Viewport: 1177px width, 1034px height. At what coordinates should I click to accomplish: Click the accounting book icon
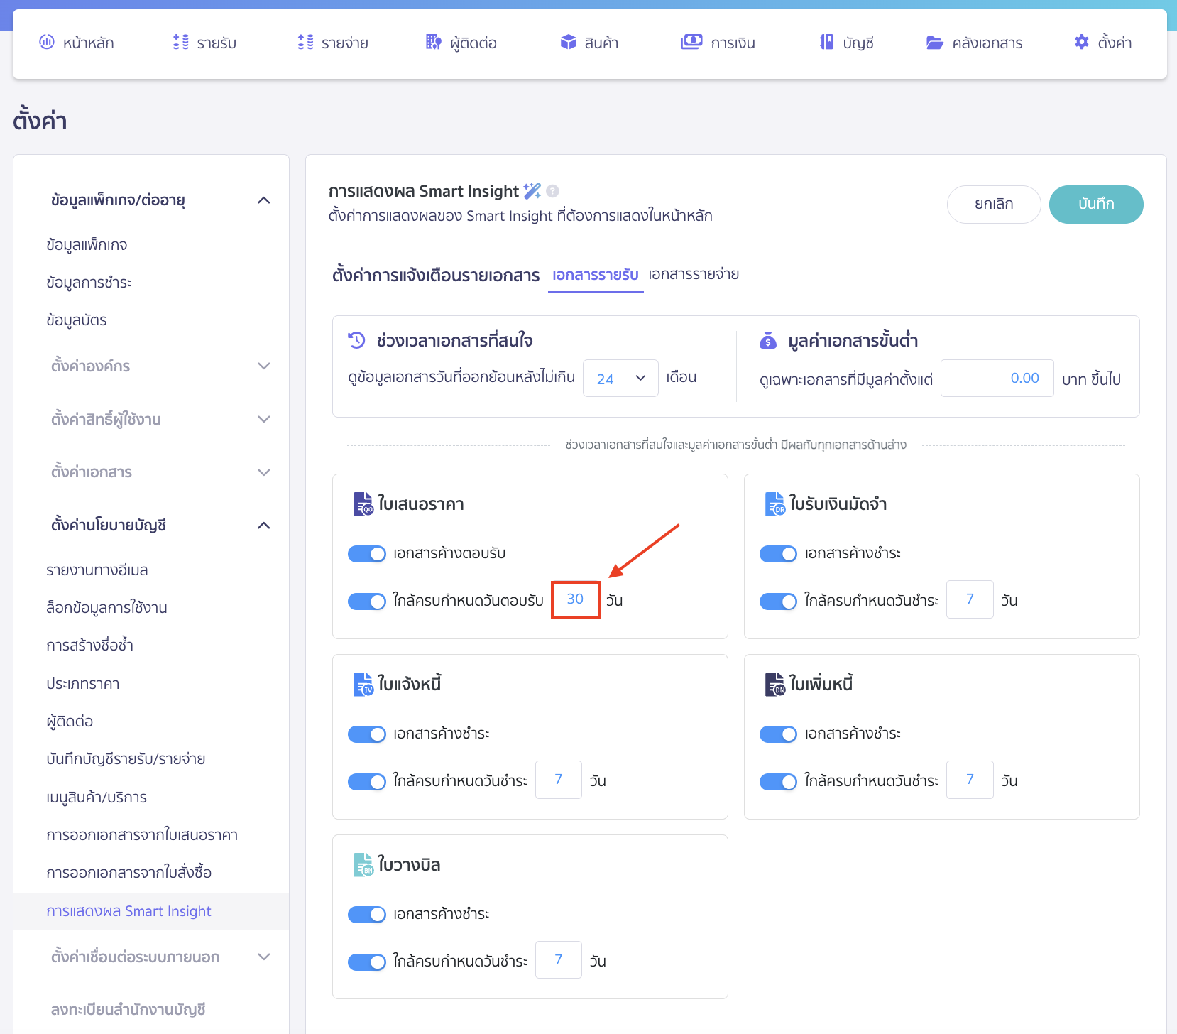coord(826,42)
